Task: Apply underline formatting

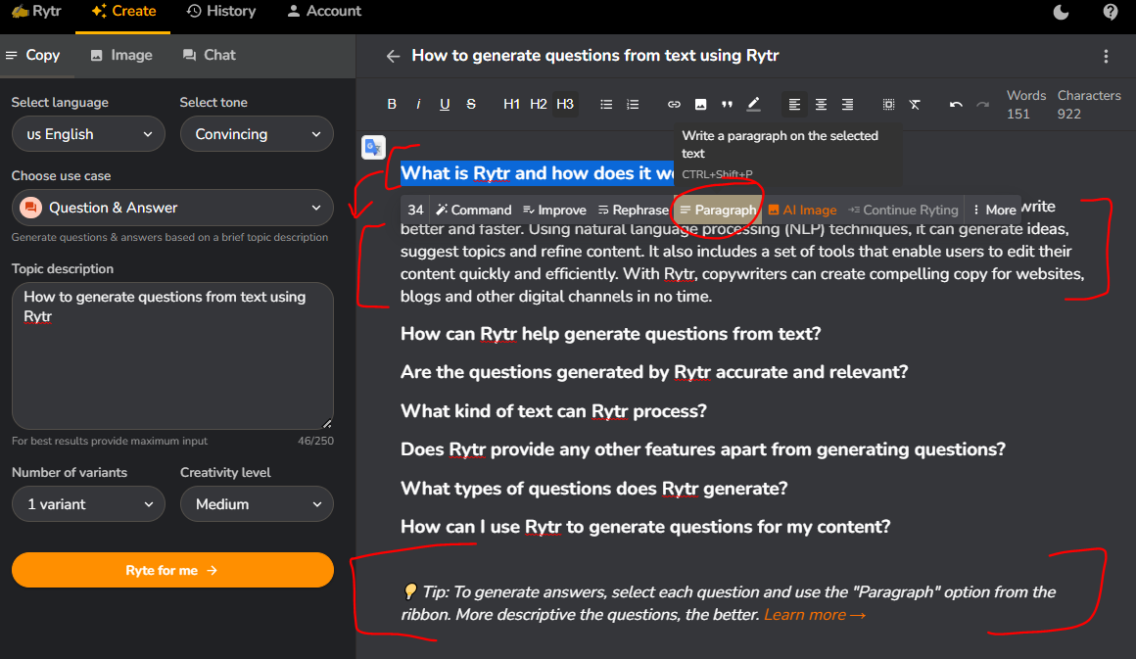Action: tap(445, 104)
